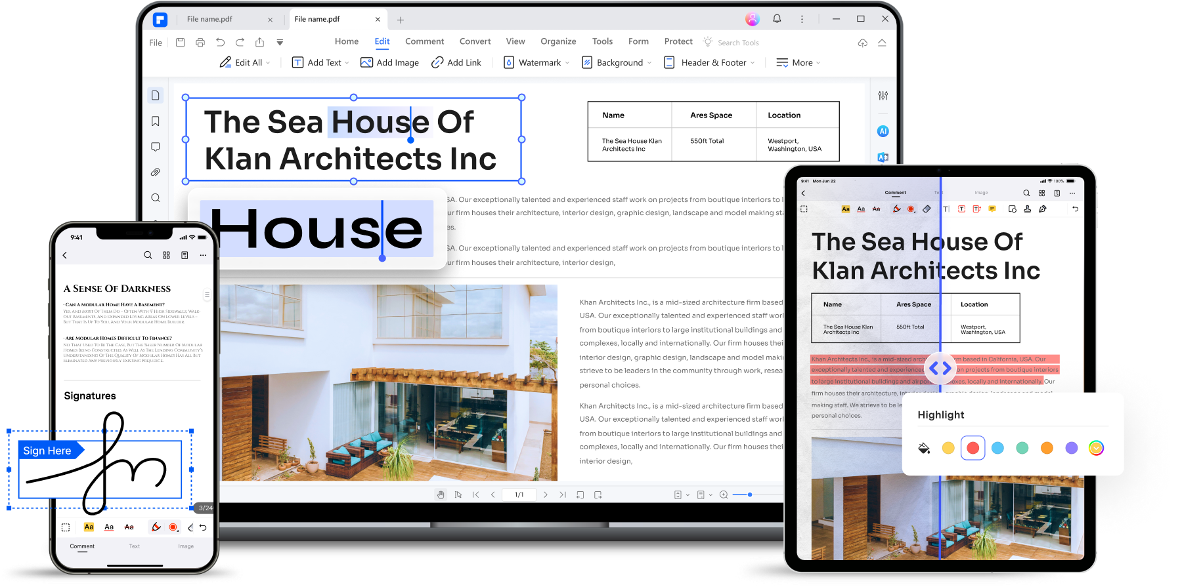This screenshot has height=587, width=1180.
Task: Open the properties sliders icon in right sidebar
Action: tap(883, 96)
